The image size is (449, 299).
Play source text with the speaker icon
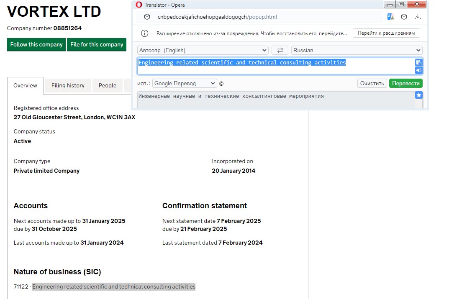pos(418,70)
